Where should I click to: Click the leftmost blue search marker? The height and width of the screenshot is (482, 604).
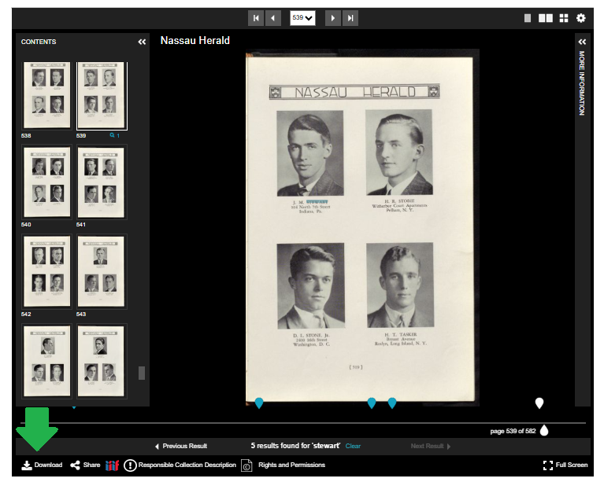pos(259,403)
